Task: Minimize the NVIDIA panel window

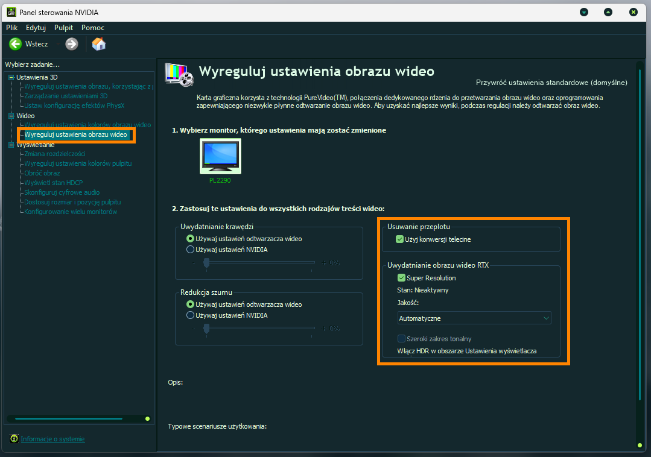Action: point(584,12)
